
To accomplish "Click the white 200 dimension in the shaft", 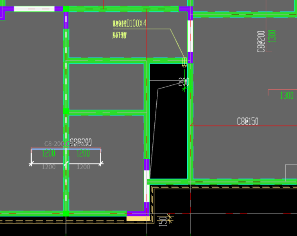I will pos(184,82).
